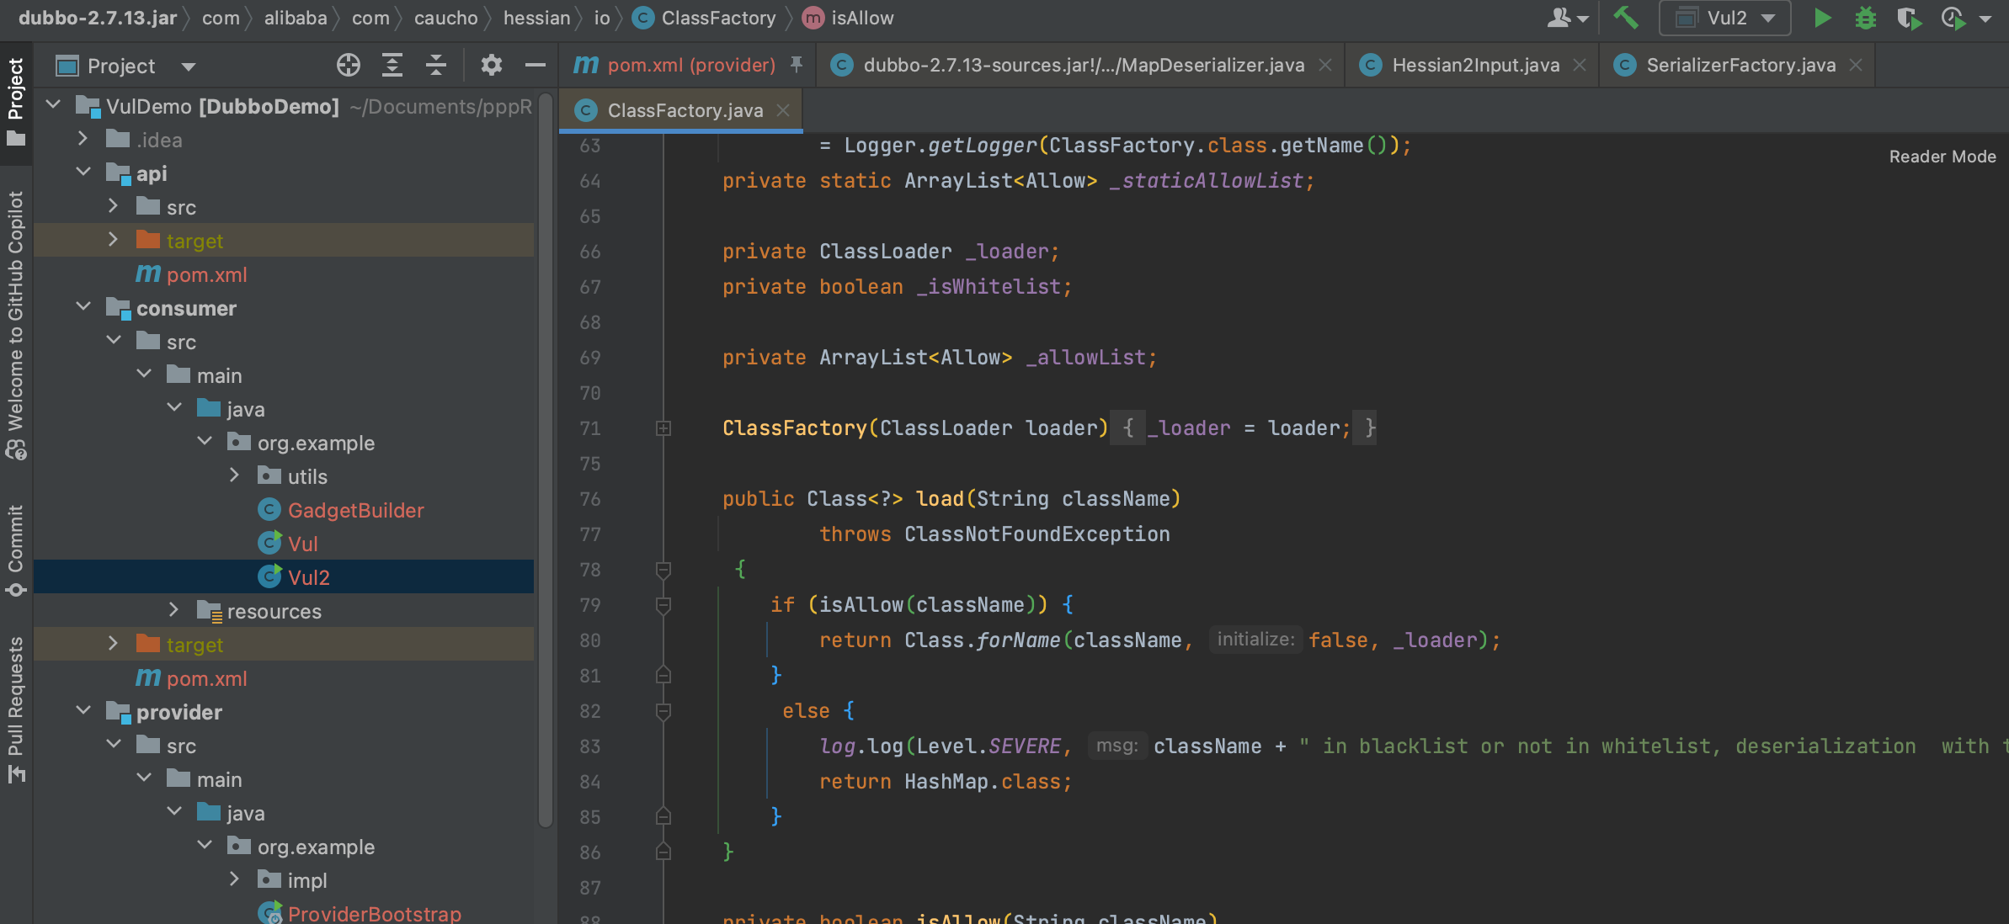The width and height of the screenshot is (2009, 924).
Task: Open the profiler run icon
Action: (1953, 18)
